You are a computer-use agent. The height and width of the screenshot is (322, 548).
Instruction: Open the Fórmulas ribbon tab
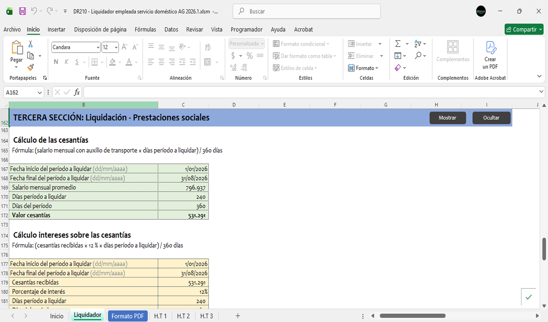click(145, 30)
